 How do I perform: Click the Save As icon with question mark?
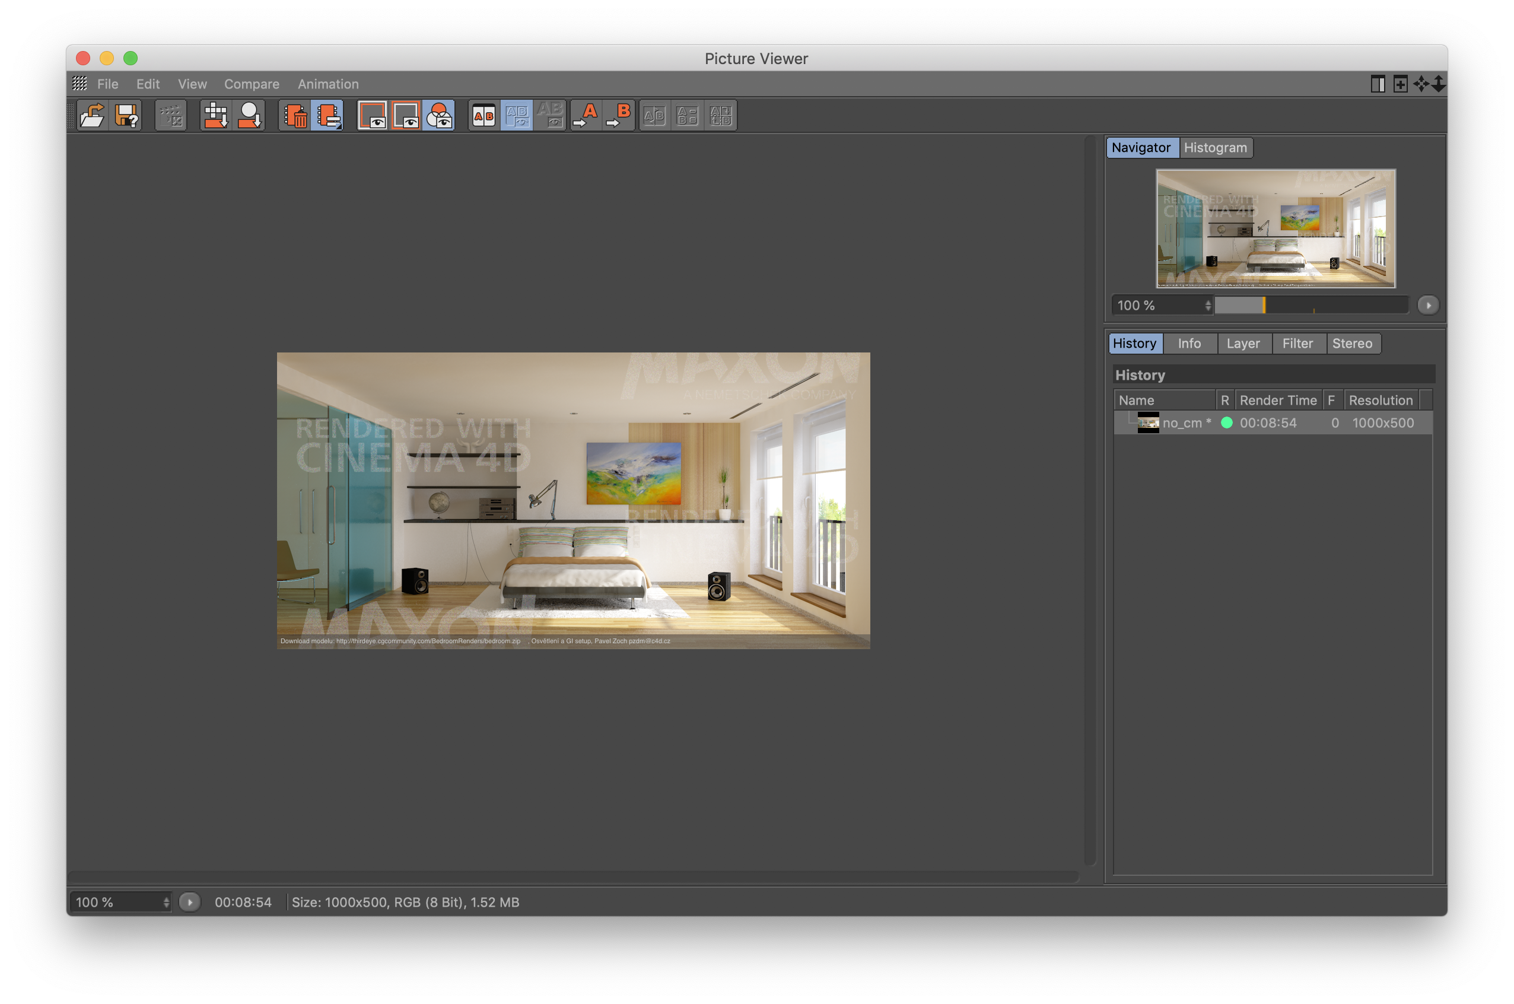pos(126,116)
